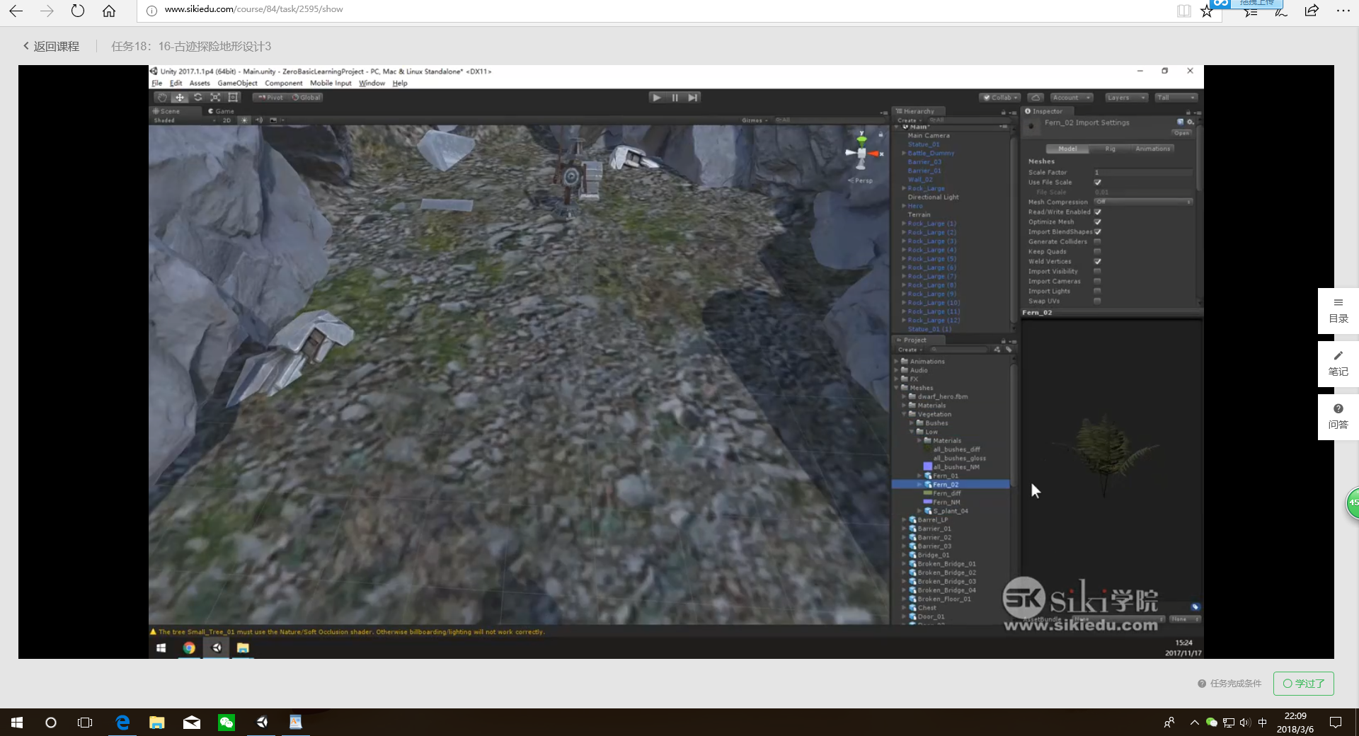Open Mesh Compression dropdown
The height and width of the screenshot is (736, 1359).
1143,202
